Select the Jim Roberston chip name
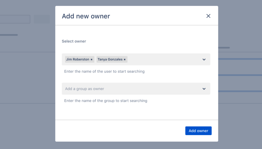The height and width of the screenshot is (149, 262). [x=78, y=59]
